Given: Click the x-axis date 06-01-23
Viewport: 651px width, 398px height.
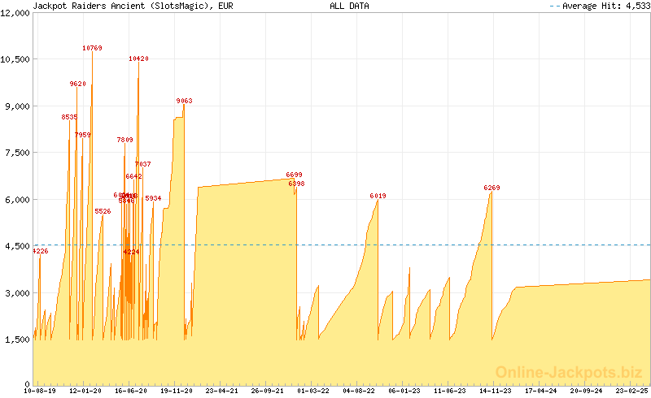Looking at the screenshot, I should [404, 391].
